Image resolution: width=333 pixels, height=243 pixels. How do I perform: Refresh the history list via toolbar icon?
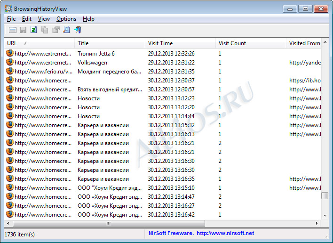pos(33,30)
